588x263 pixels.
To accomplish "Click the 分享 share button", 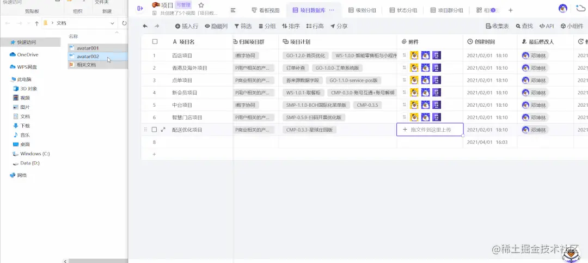I will [339, 26].
